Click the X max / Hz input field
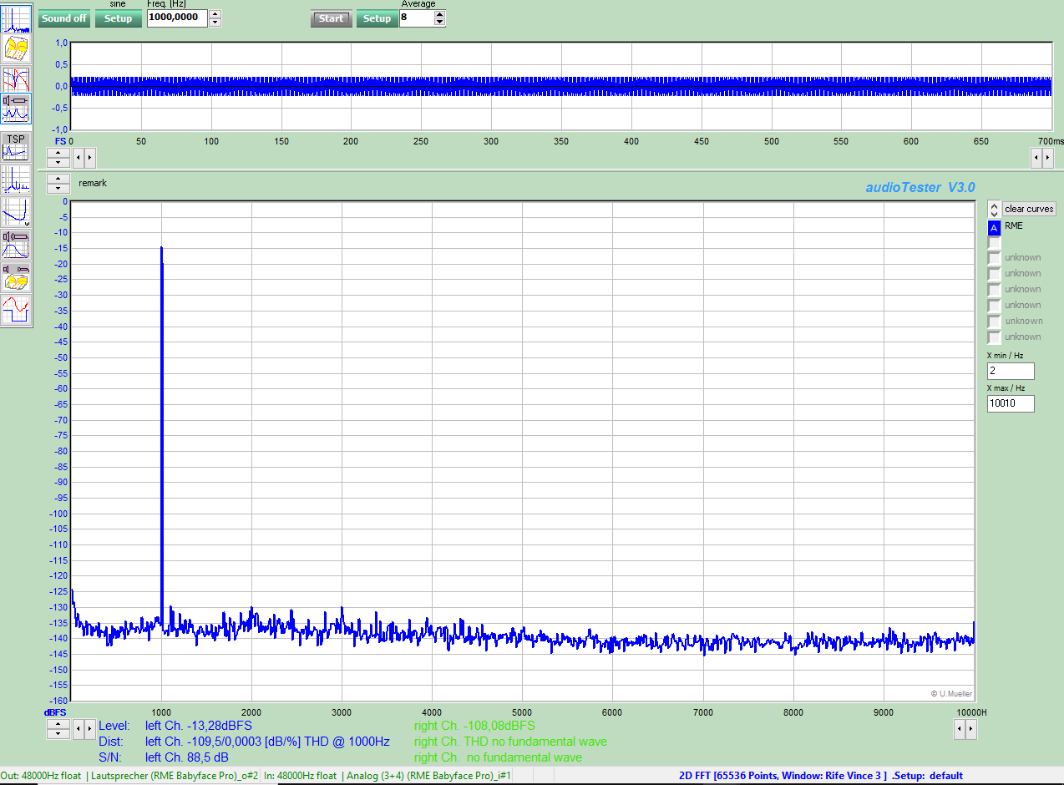This screenshot has height=785, width=1064. point(1011,403)
